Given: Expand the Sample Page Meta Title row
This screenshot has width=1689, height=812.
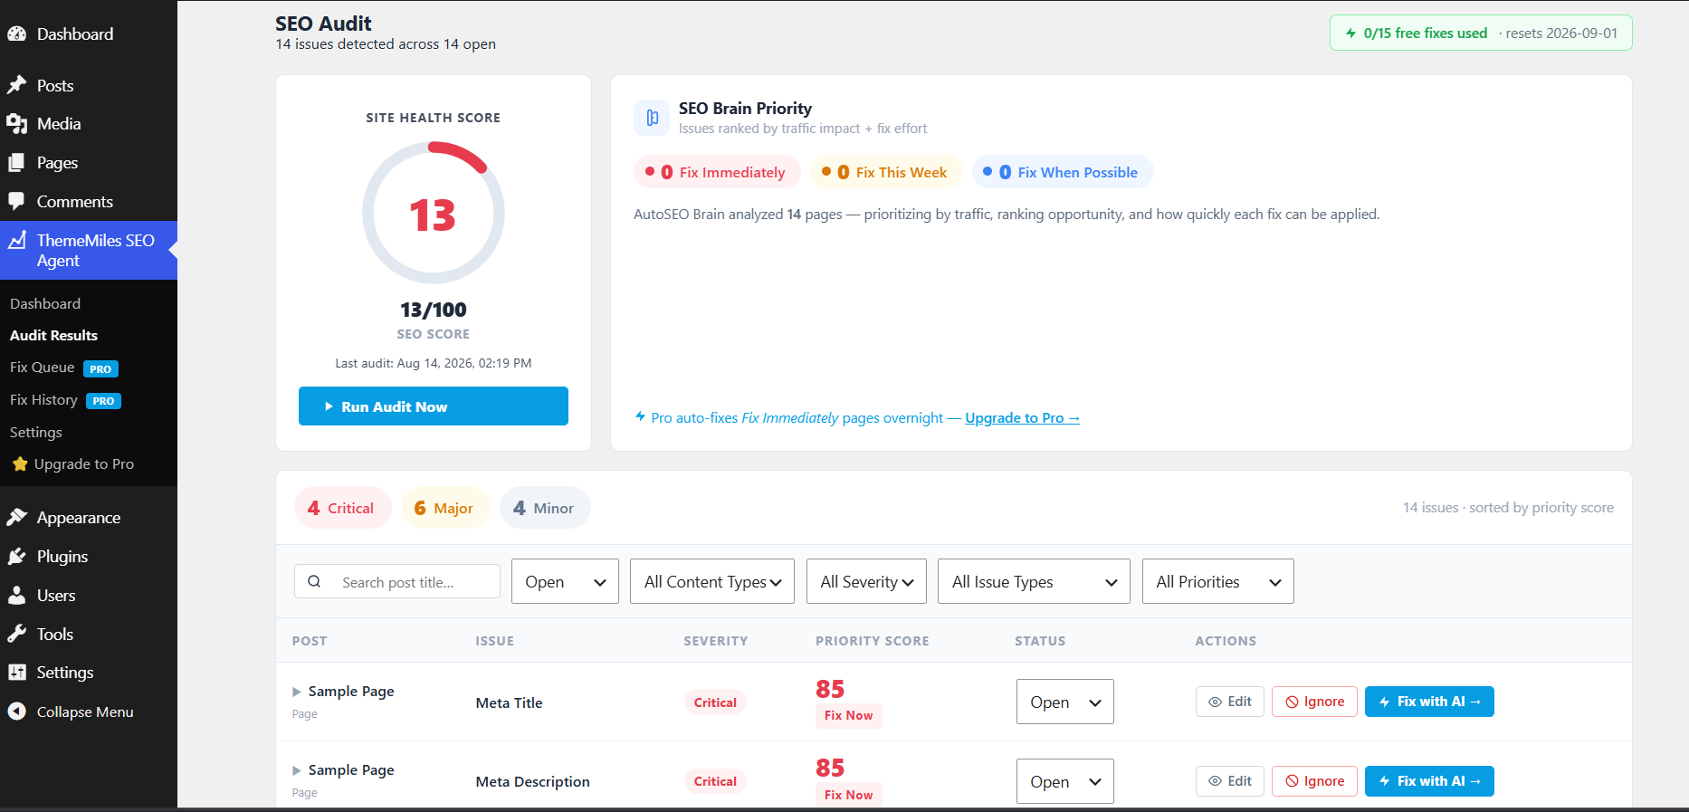Looking at the screenshot, I should click(x=297, y=692).
